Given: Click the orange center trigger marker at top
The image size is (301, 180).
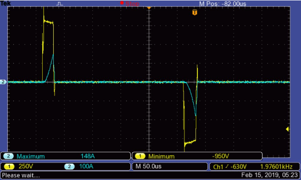Looking at the screenshot, I should point(149,8).
